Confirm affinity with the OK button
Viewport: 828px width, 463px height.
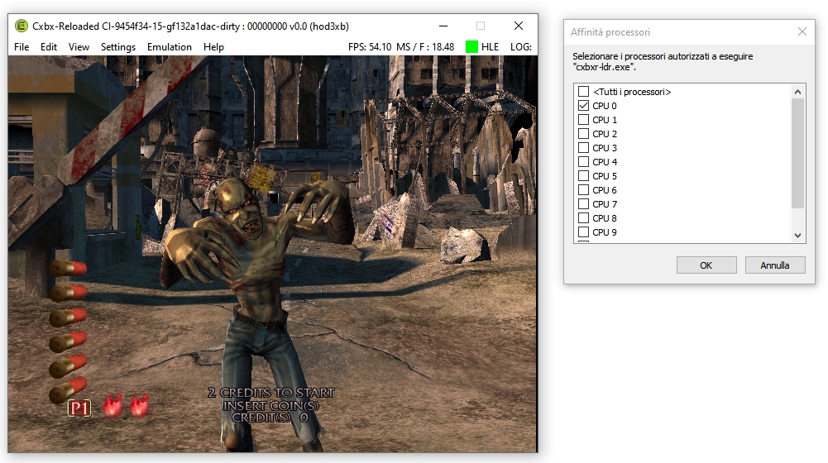tap(706, 265)
